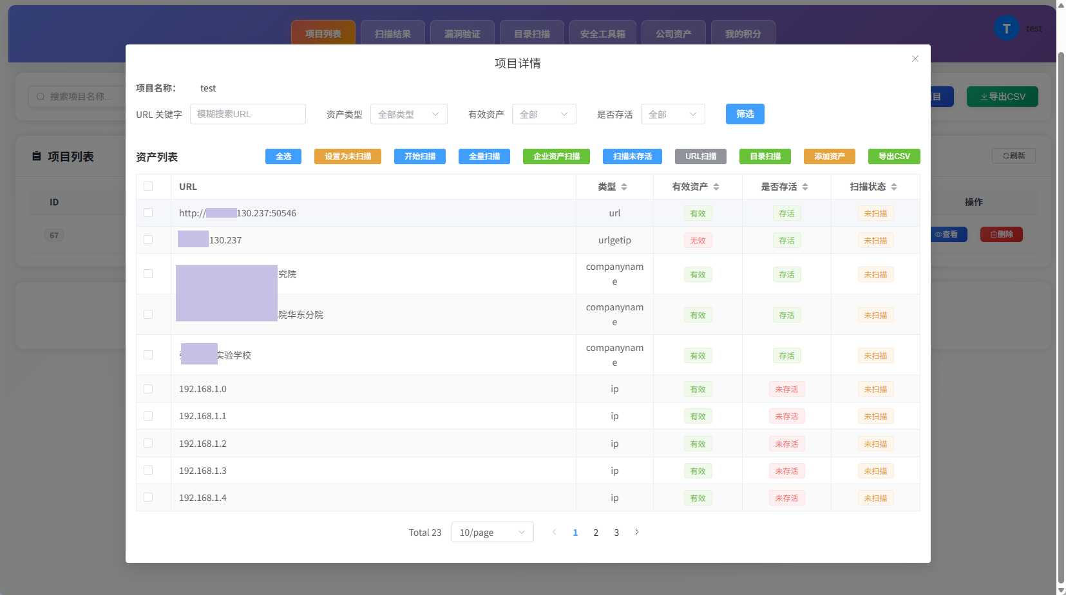Check the 实验学校 row checkbox
The height and width of the screenshot is (595, 1066).
(x=148, y=355)
